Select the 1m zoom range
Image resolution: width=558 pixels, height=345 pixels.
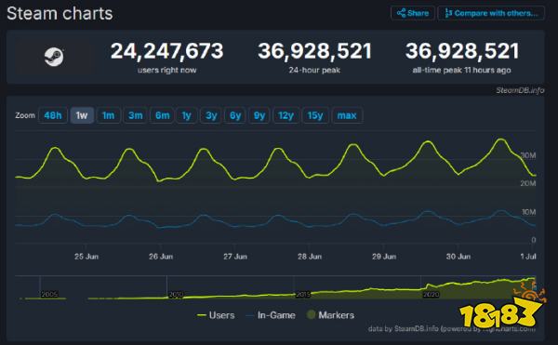tap(109, 115)
